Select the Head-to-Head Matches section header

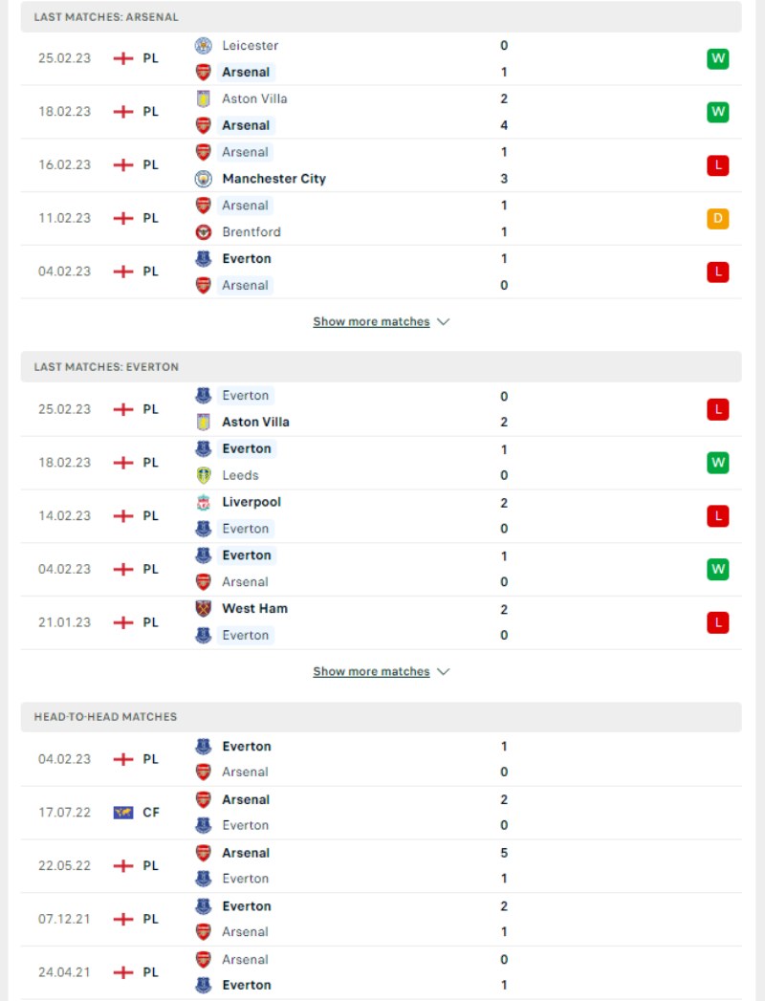click(382, 717)
